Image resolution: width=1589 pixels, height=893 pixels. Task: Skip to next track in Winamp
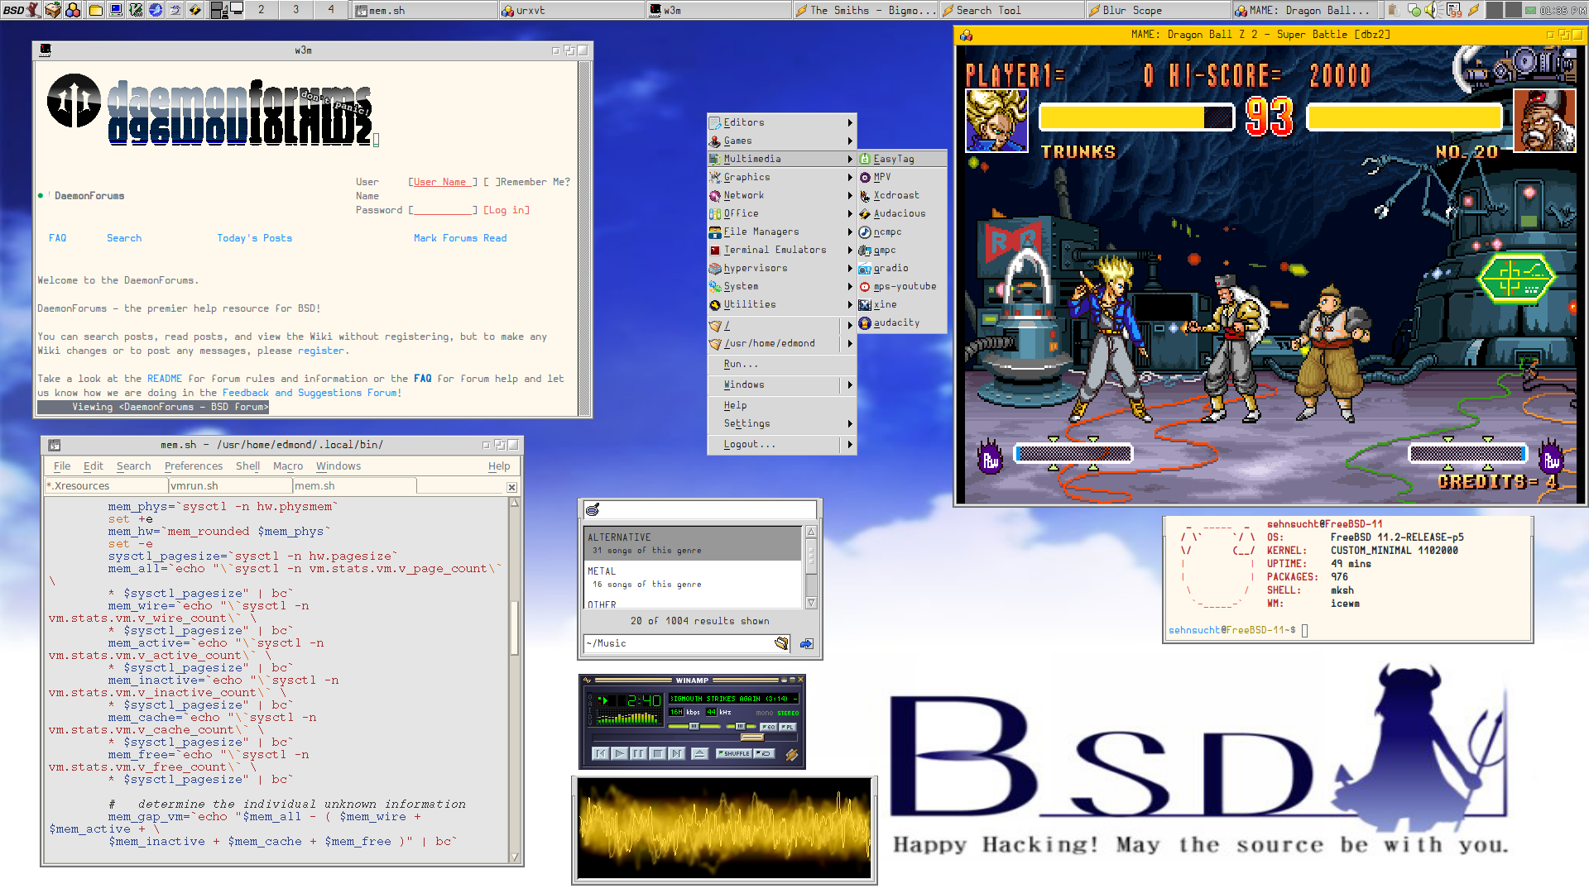click(676, 753)
